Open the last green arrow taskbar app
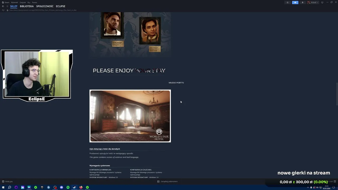Screen dimensions: 338x190 point(87,187)
